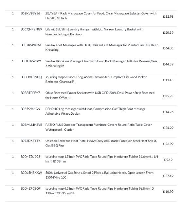Open sourcing map Scissors Tong description
The width and height of the screenshot is (180, 213).
click(96, 79)
